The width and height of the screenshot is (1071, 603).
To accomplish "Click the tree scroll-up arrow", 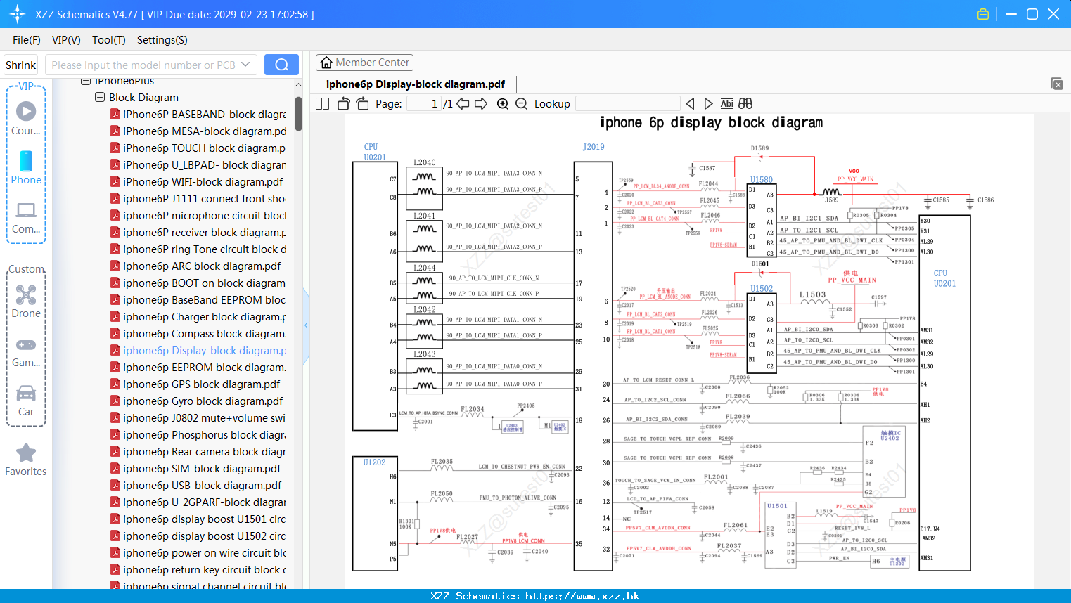I will [298, 85].
